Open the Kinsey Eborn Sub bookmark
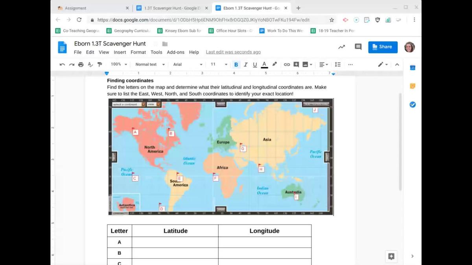The height and width of the screenshot is (265, 472). click(x=179, y=31)
